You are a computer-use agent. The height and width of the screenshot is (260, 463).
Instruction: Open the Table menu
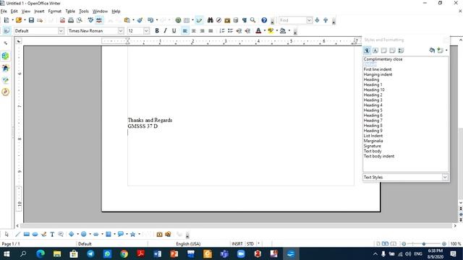tap(70, 12)
